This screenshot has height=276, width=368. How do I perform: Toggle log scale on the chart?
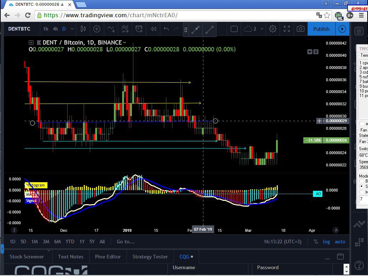326,241
